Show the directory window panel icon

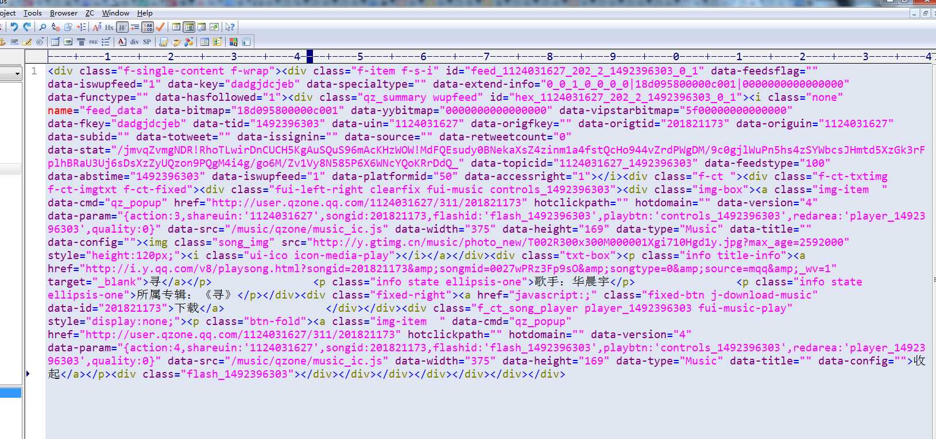(x=176, y=27)
